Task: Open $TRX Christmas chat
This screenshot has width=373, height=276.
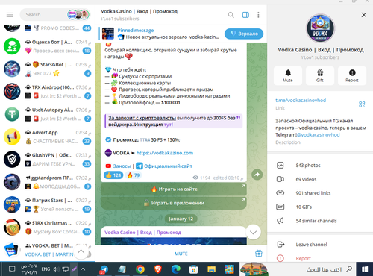Action: click(x=47, y=228)
